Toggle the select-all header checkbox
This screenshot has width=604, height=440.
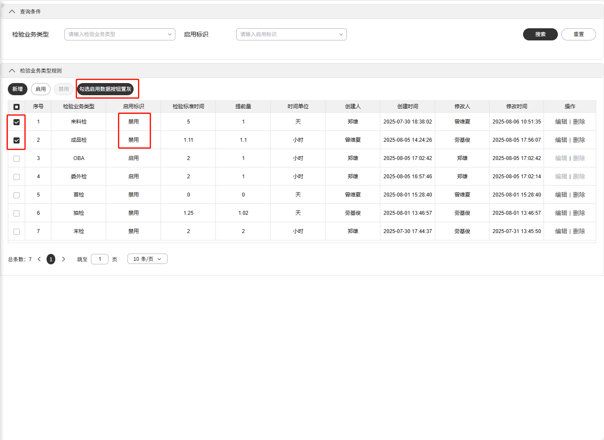(x=17, y=107)
